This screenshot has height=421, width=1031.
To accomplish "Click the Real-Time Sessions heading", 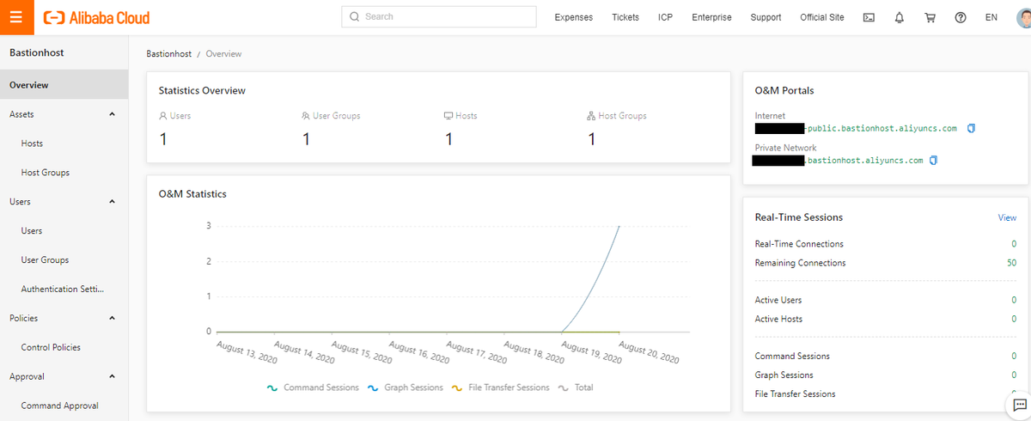I will point(798,217).
